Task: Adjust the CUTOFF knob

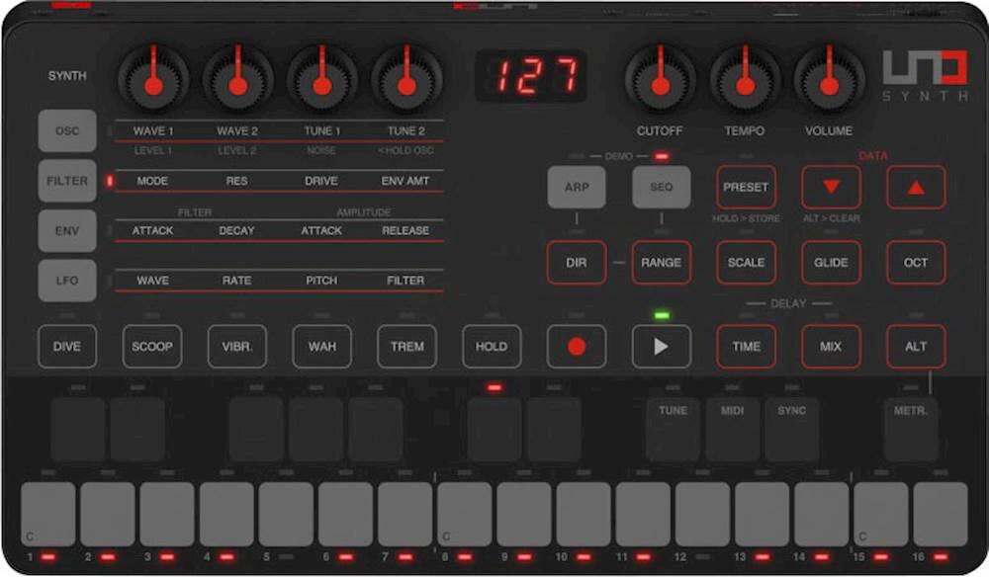Action: pyautogui.click(x=661, y=83)
